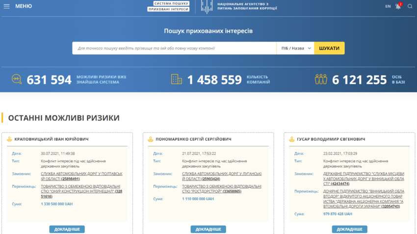This screenshot has width=417, height=234.
Task: Click the persons in database icon
Action: 321,79
